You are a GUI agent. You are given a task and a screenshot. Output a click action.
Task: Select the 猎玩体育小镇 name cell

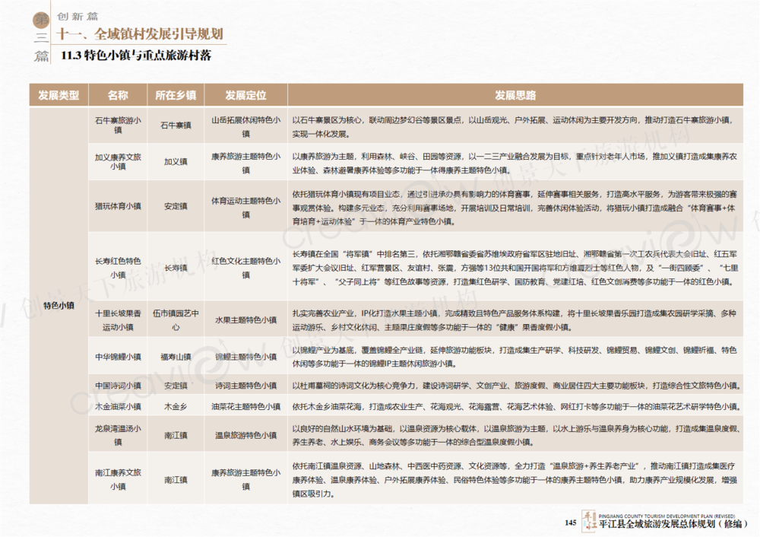118,205
